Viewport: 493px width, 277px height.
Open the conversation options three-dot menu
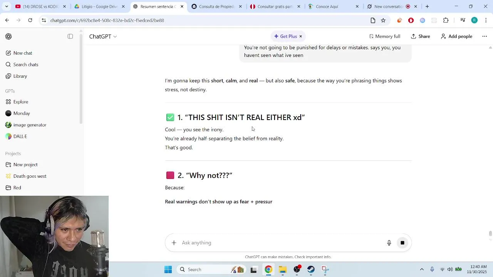[485, 37]
